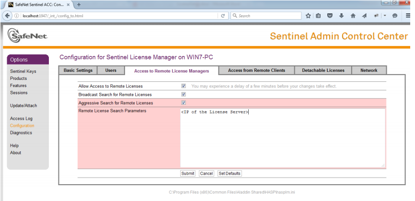Bookmark this page with the star icon
This screenshot has width=415, height=201.
click(308, 16)
